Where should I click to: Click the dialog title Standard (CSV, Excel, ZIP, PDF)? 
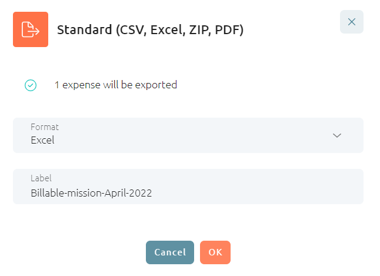[150, 30]
